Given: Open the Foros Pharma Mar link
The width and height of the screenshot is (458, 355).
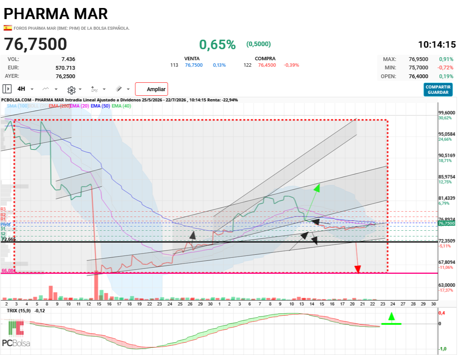Looking at the screenshot, I should (x=72, y=28).
